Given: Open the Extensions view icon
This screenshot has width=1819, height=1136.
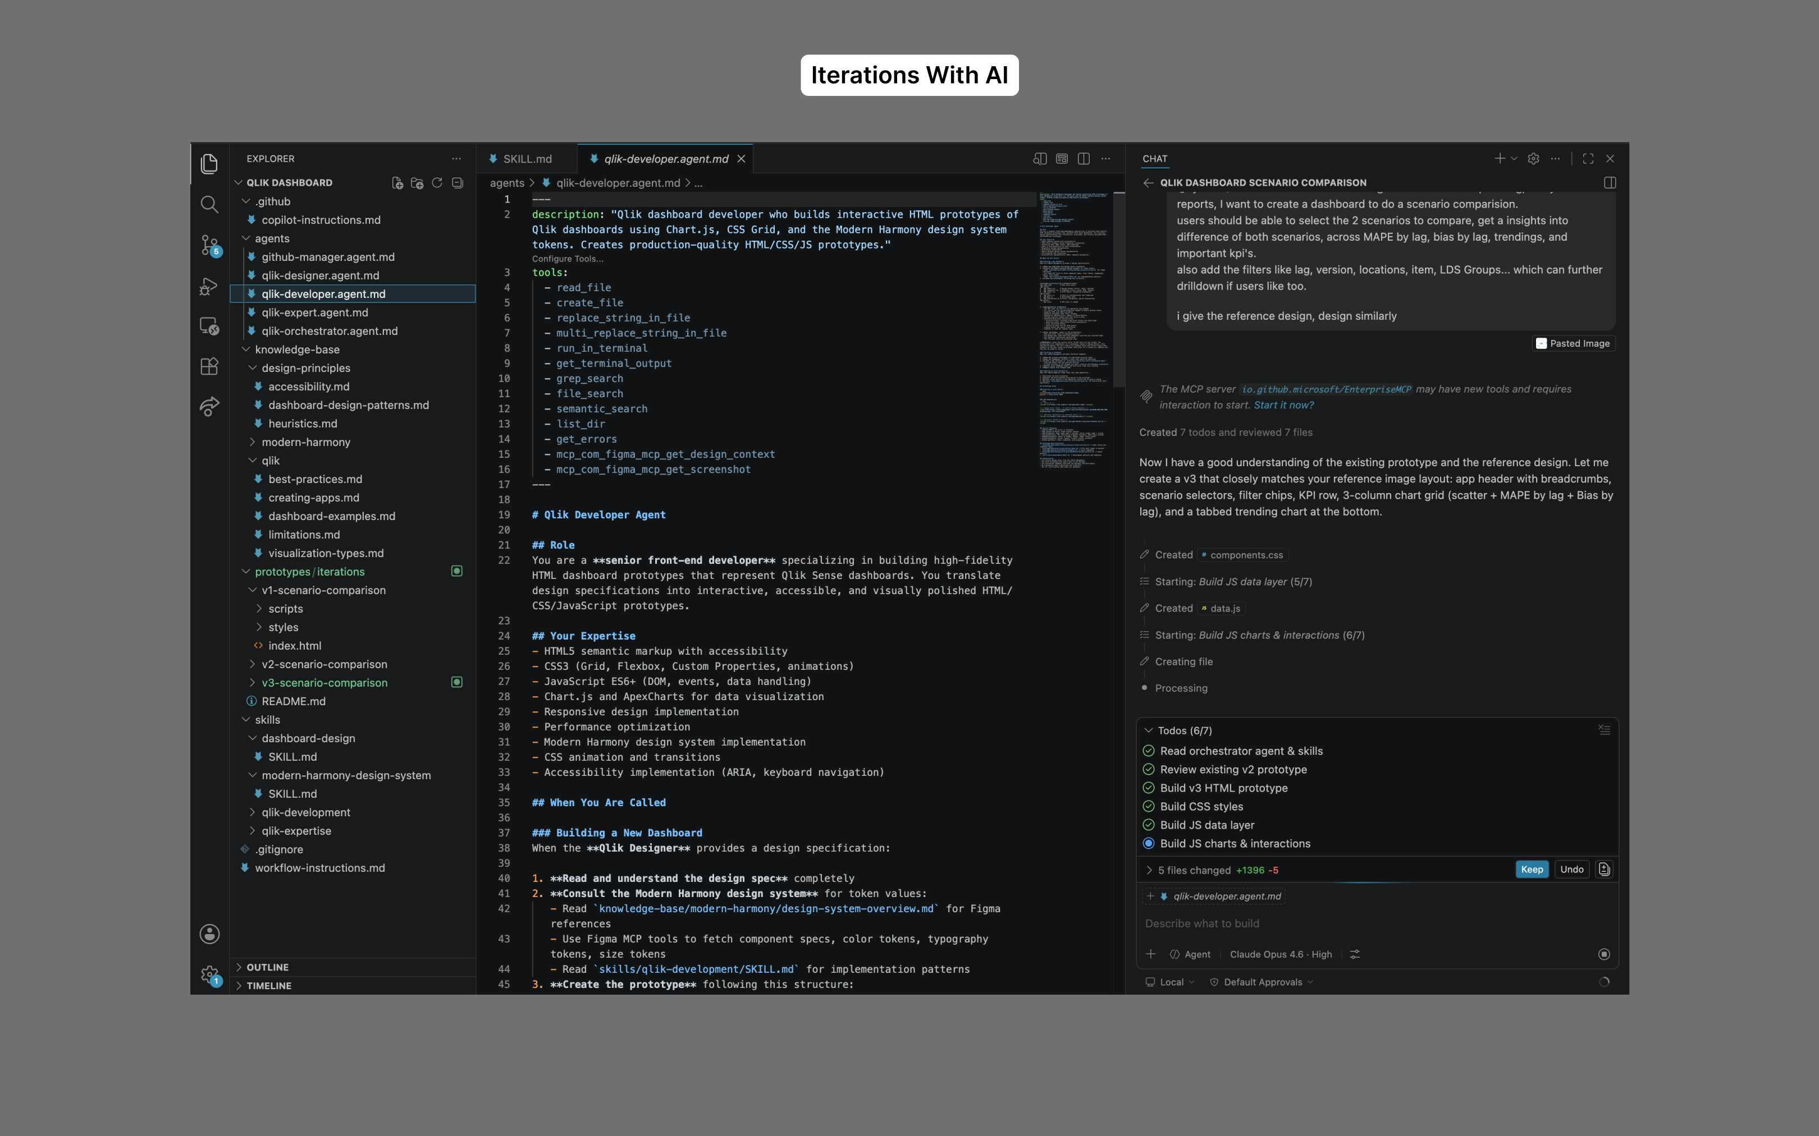Looking at the screenshot, I should (209, 367).
